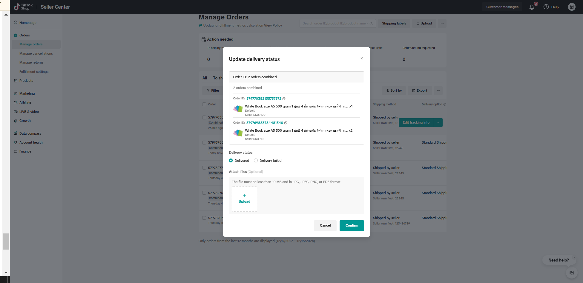Click the plus Upload file box
Viewport: 583px width, 283px height.
pos(244,199)
